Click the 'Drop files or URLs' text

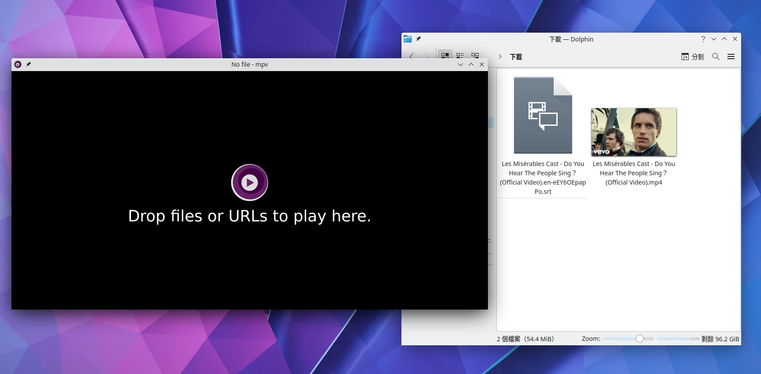coord(249,216)
